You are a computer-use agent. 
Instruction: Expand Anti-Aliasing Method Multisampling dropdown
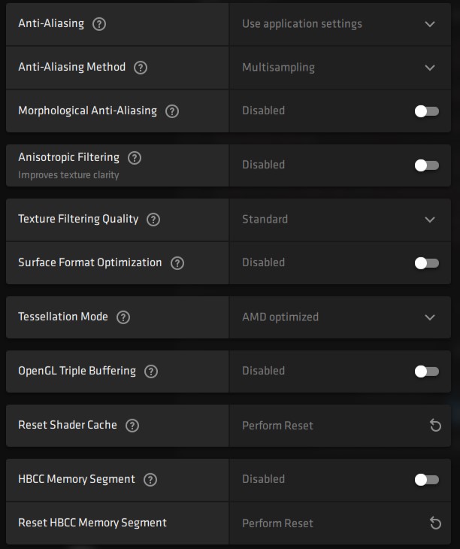point(340,68)
